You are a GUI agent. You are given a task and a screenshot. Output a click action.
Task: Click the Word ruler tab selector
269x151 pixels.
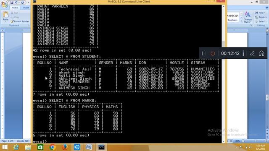[3, 30]
